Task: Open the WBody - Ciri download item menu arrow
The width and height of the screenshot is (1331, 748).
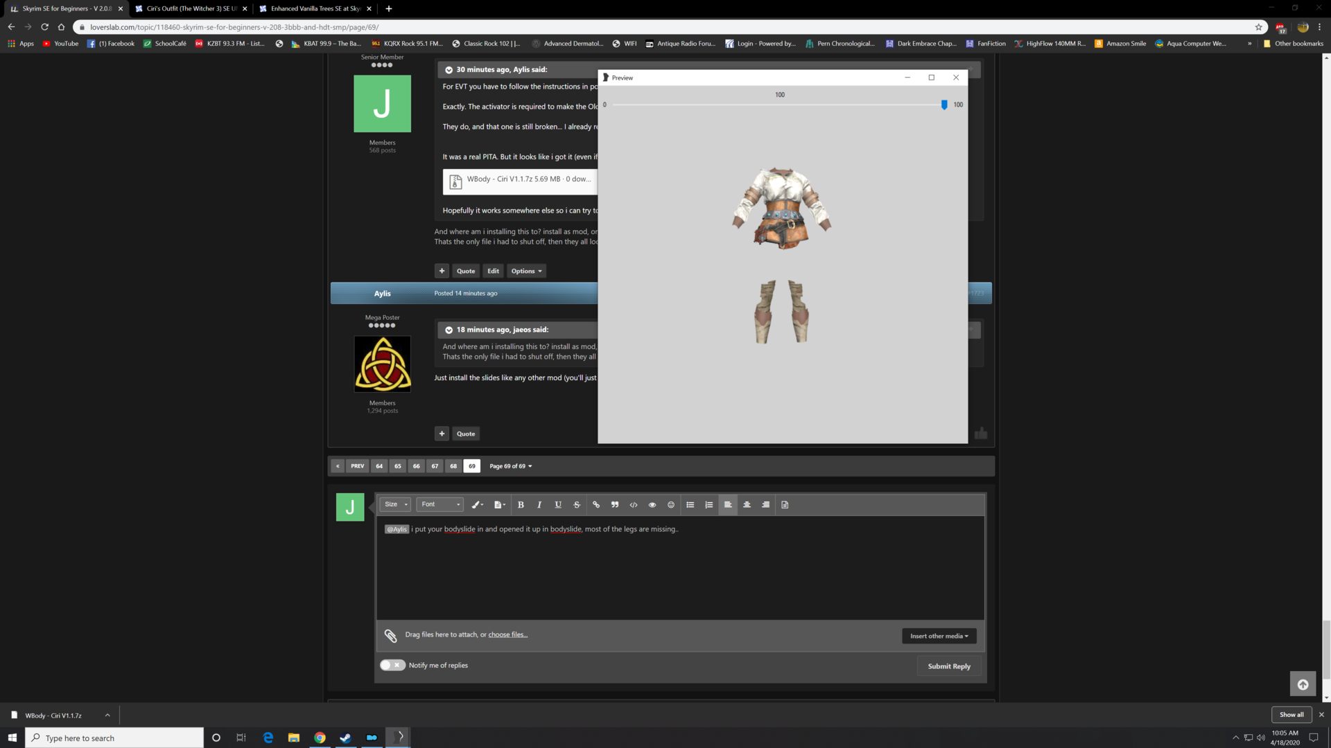Action: [107, 715]
